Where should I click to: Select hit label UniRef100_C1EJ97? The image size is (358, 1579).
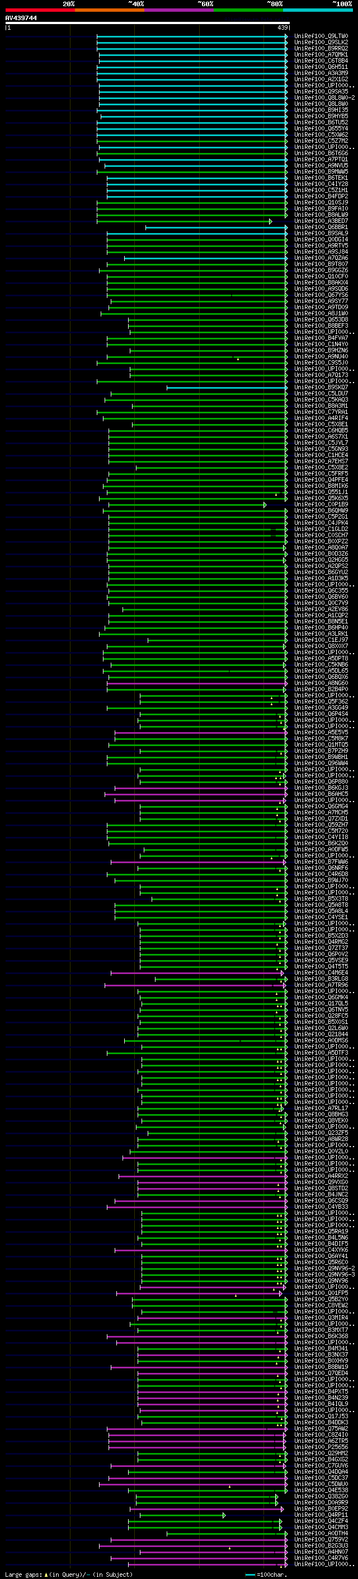coord(321,640)
